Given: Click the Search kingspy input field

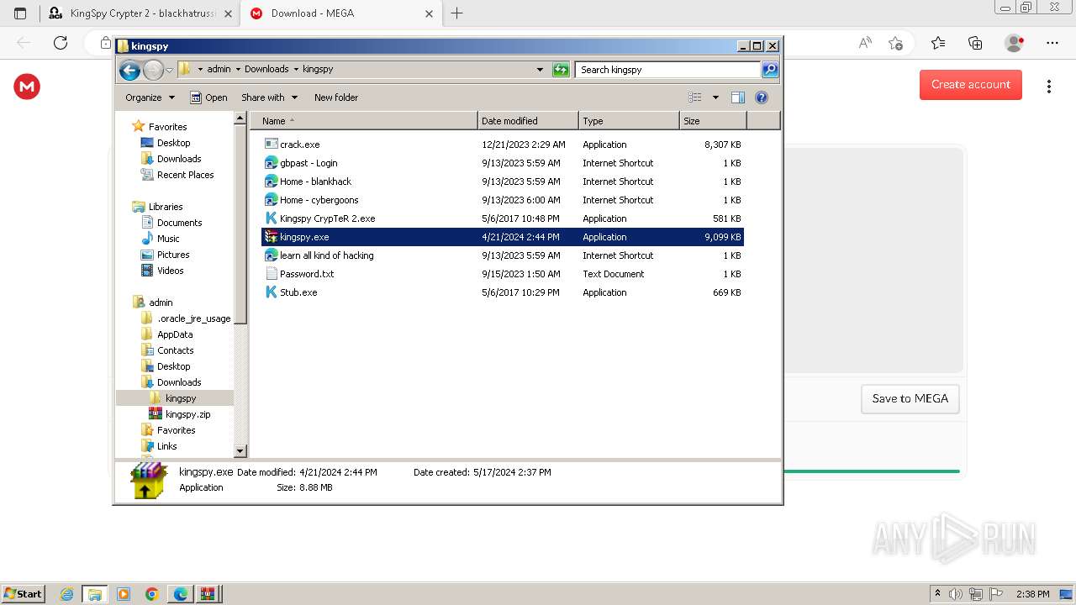Looking at the screenshot, I should pyautogui.click(x=668, y=70).
